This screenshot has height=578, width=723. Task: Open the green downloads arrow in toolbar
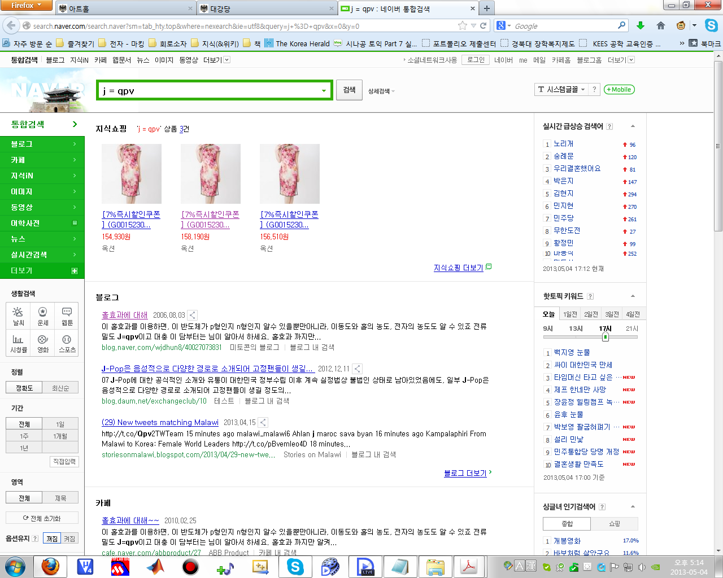[x=641, y=25]
